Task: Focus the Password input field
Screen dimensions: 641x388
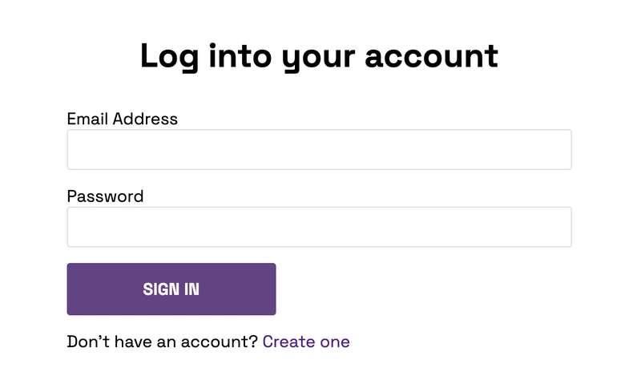Action: [x=319, y=227]
